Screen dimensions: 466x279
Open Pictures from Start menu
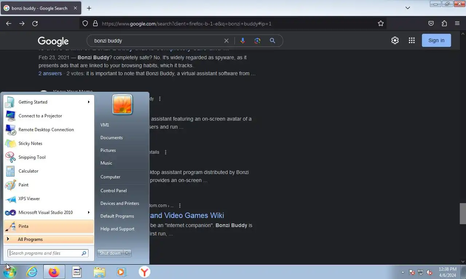point(108,150)
